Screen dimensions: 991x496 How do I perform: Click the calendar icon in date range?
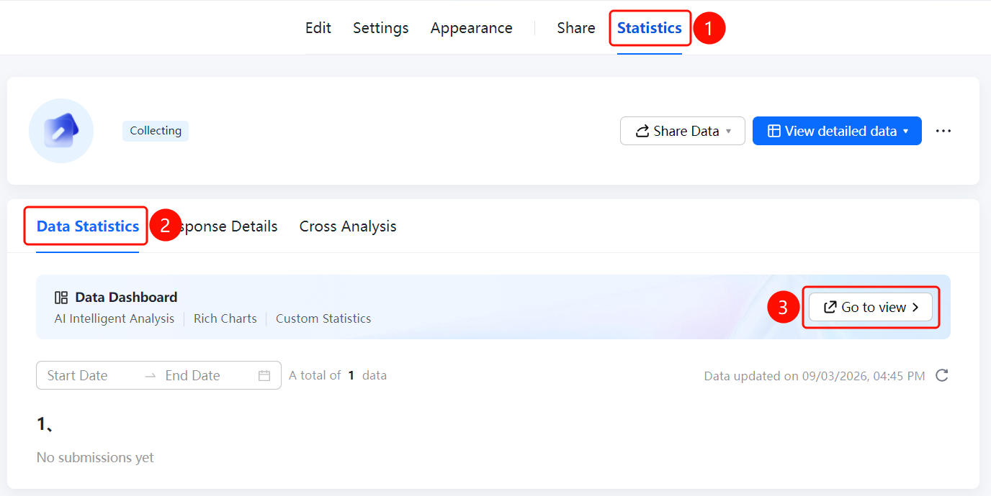click(x=264, y=375)
